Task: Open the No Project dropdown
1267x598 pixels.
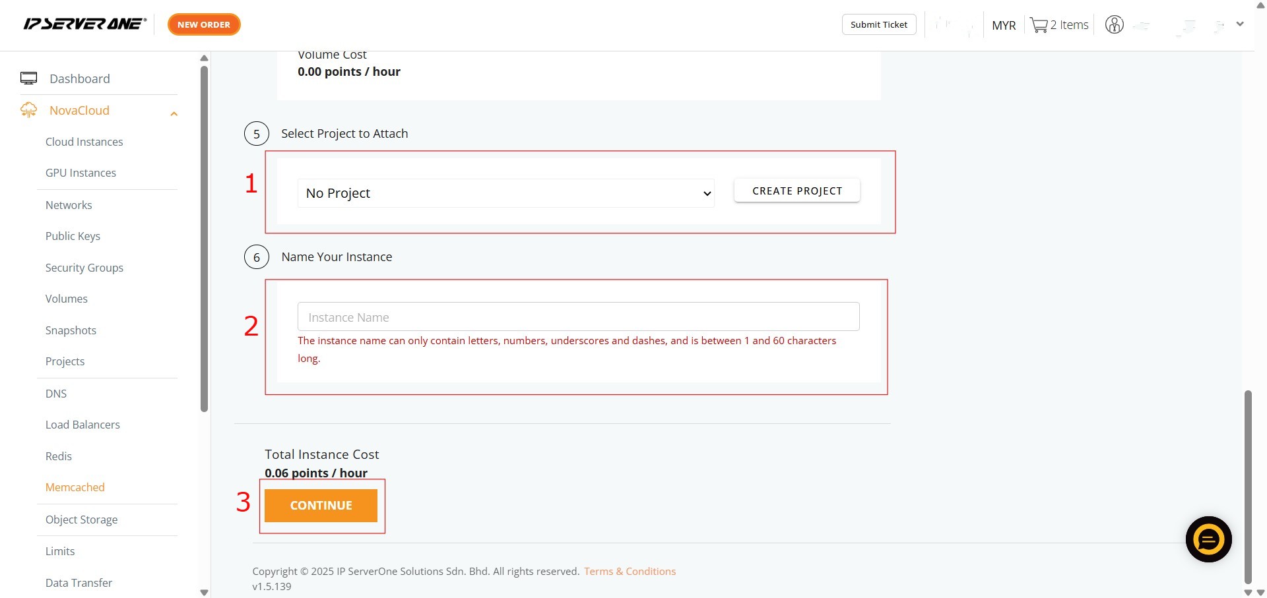Action: click(x=505, y=193)
